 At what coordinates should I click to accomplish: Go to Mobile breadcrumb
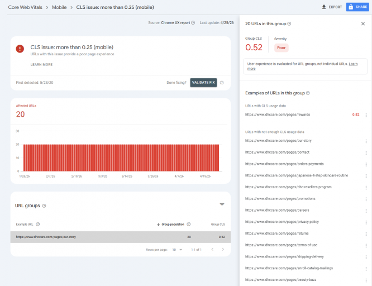tap(59, 7)
